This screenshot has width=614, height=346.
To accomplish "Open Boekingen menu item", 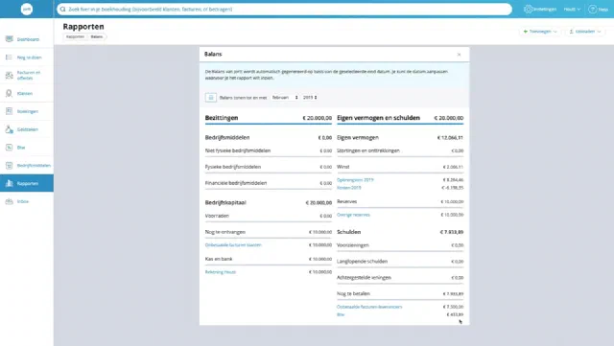I will tap(27, 111).
